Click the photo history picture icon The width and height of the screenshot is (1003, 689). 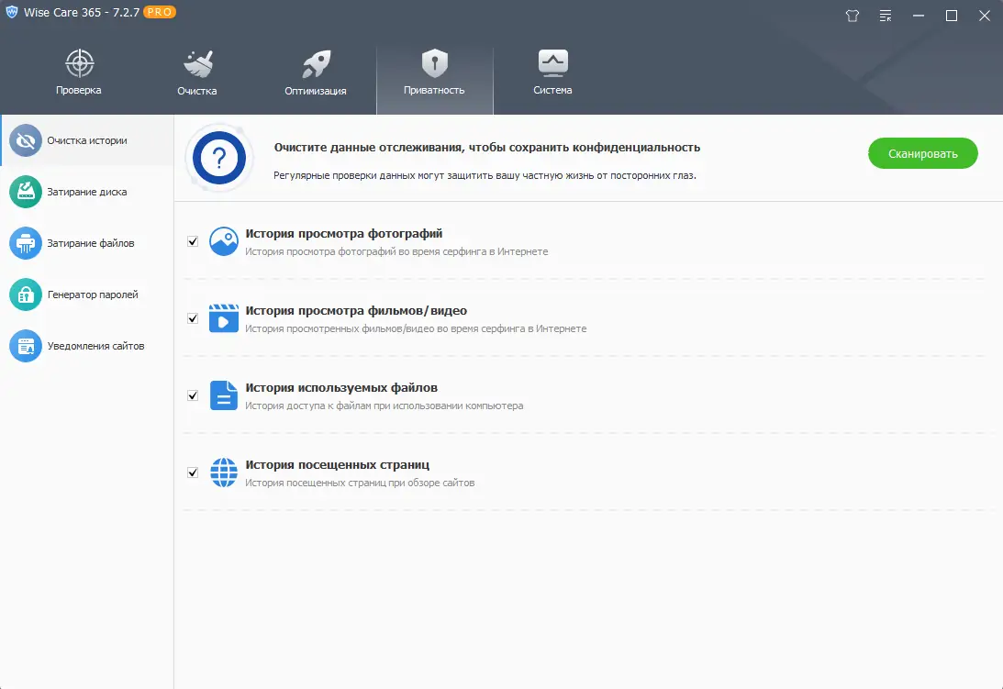pos(222,240)
